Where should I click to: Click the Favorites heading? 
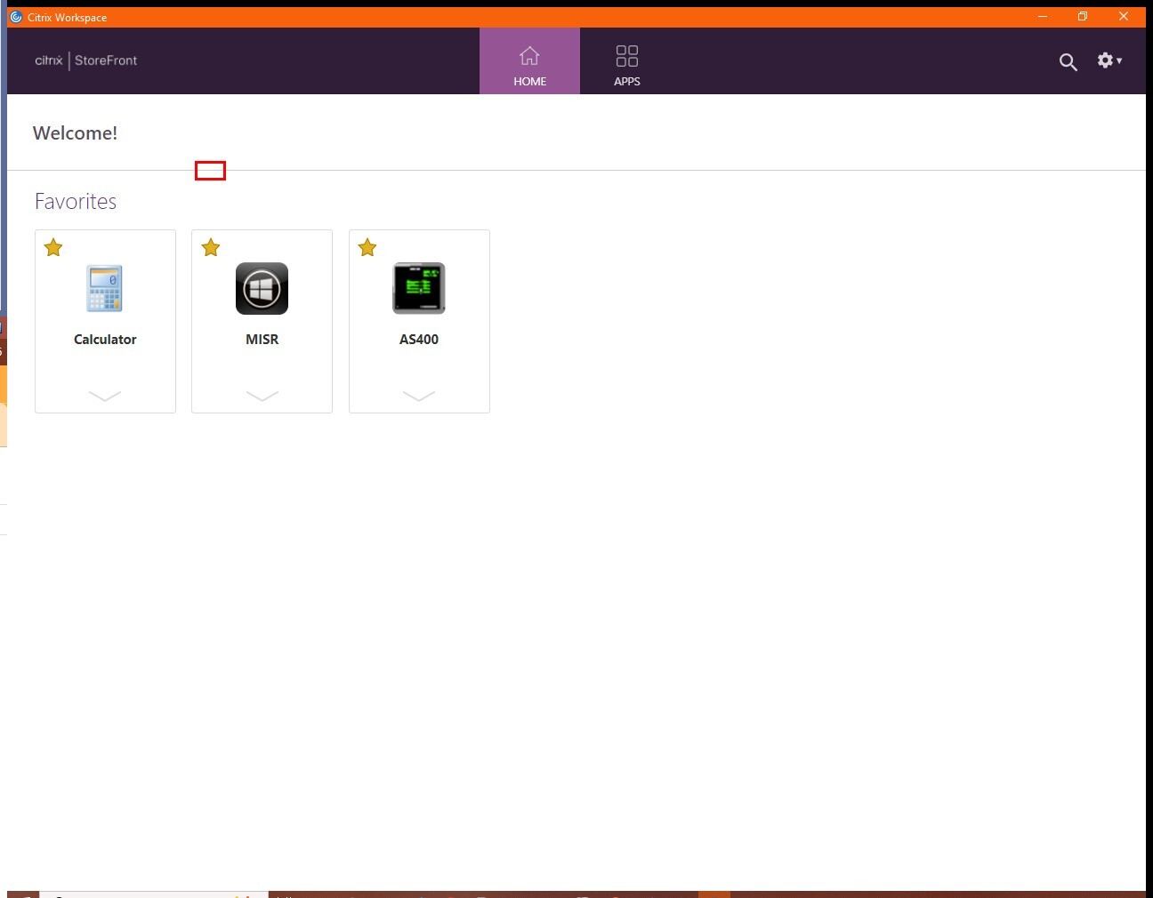pos(76,202)
